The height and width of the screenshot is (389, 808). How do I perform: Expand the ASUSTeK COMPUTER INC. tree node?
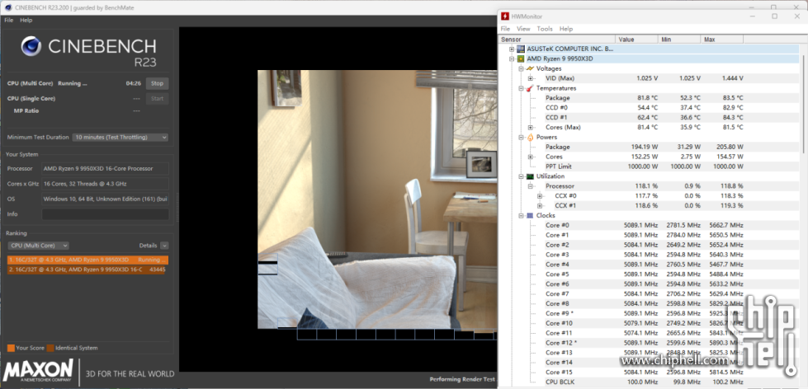(512, 49)
